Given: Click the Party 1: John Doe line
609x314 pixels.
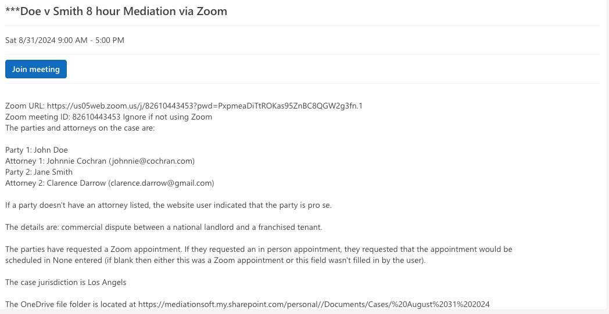Looking at the screenshot, I should coord(37,150).
